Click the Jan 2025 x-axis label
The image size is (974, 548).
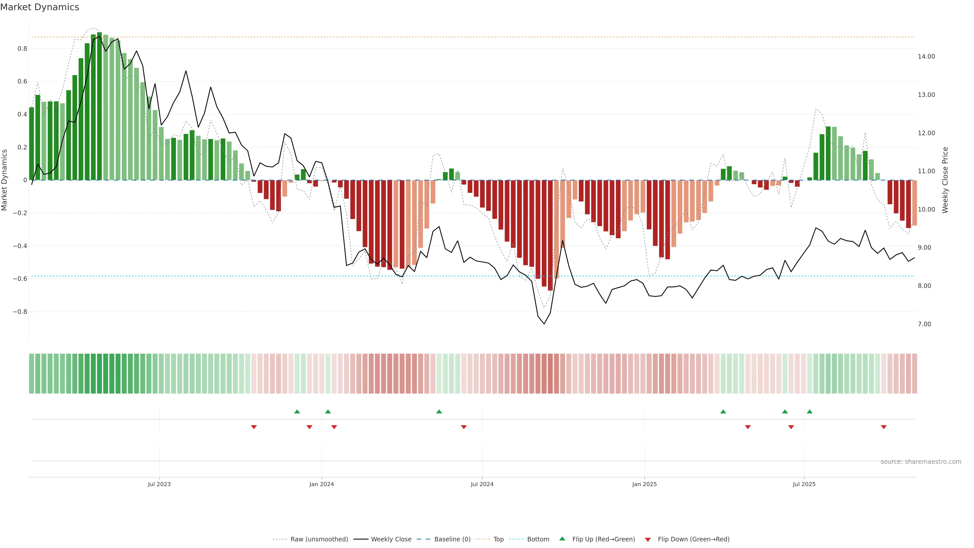click(644, 484)
